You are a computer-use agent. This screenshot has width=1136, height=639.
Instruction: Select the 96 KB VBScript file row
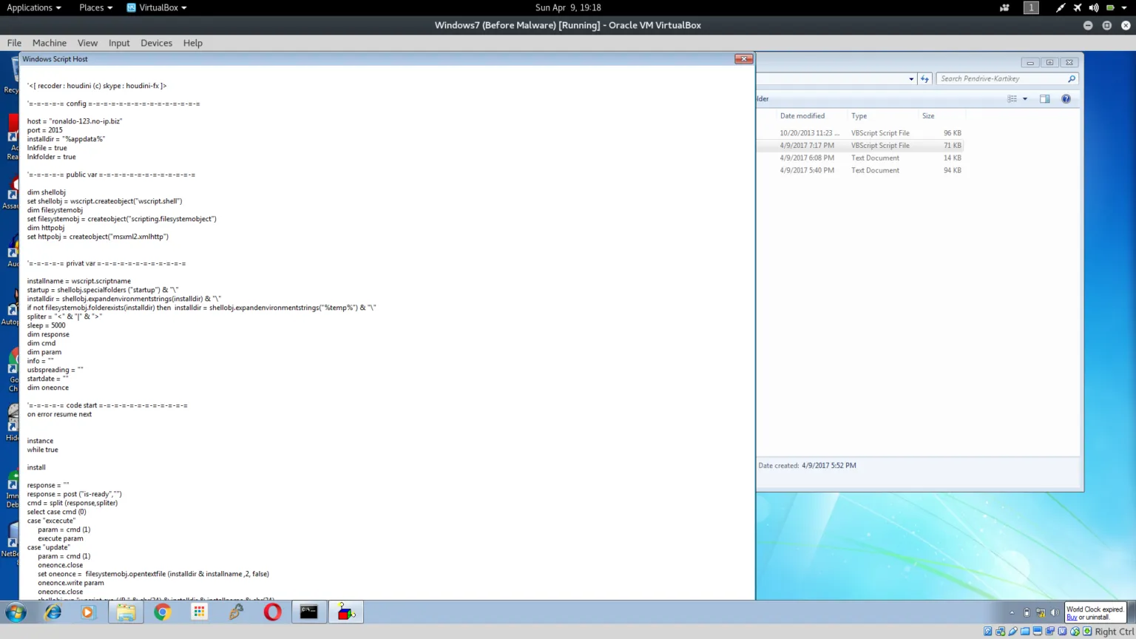[x=860, y=133]
